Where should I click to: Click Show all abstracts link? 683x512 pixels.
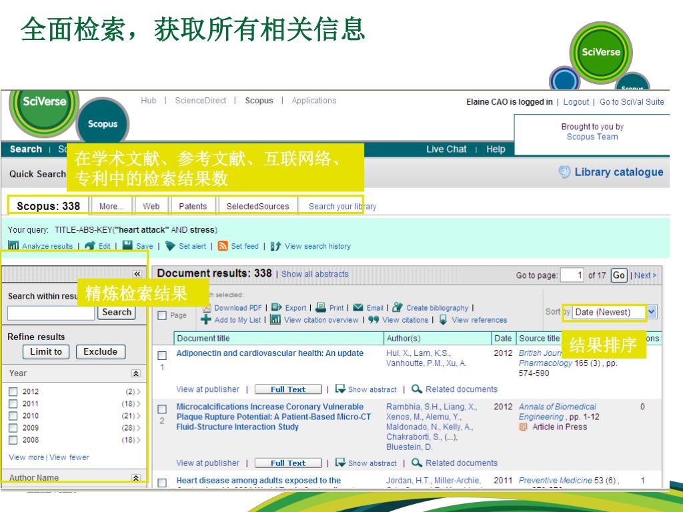click(x=315, y=274)
